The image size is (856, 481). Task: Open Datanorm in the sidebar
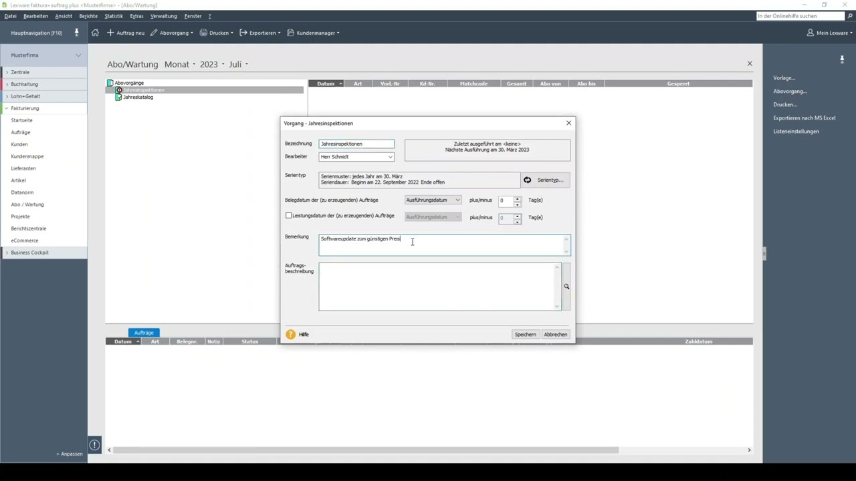tap(22, 192)
